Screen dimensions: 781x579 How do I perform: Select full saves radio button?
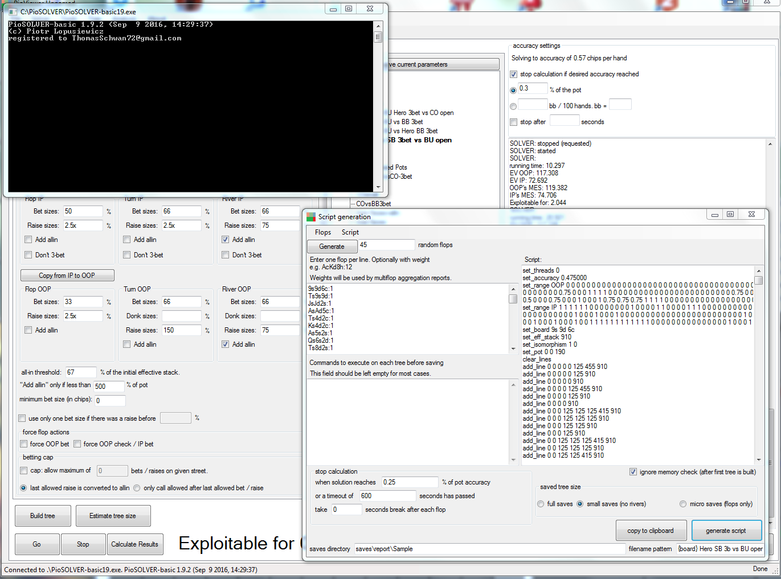[541, 504]
